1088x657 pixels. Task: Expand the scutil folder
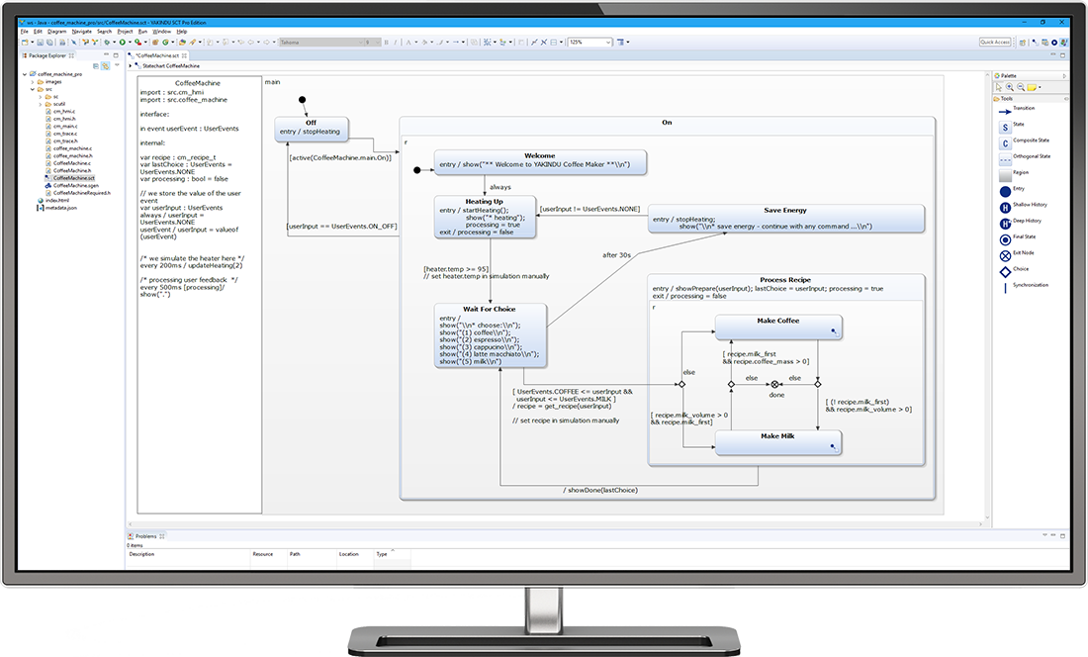tap(40, 105)
